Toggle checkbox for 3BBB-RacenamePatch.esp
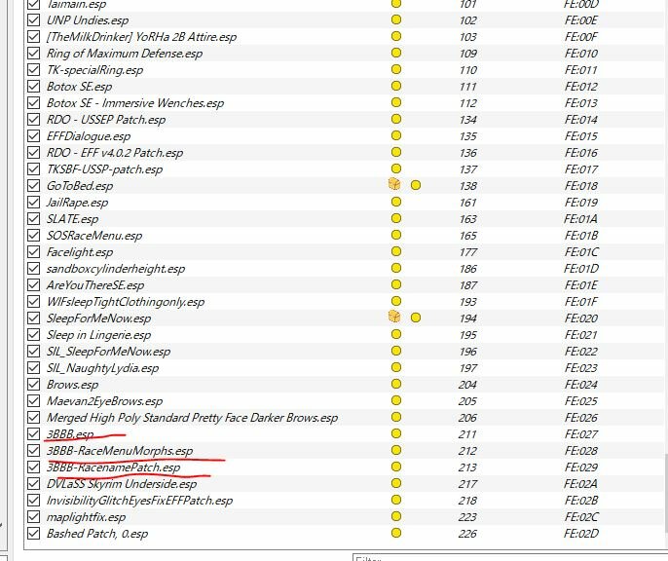The height and width of the screenshot is (561, 668). point(33,467)
